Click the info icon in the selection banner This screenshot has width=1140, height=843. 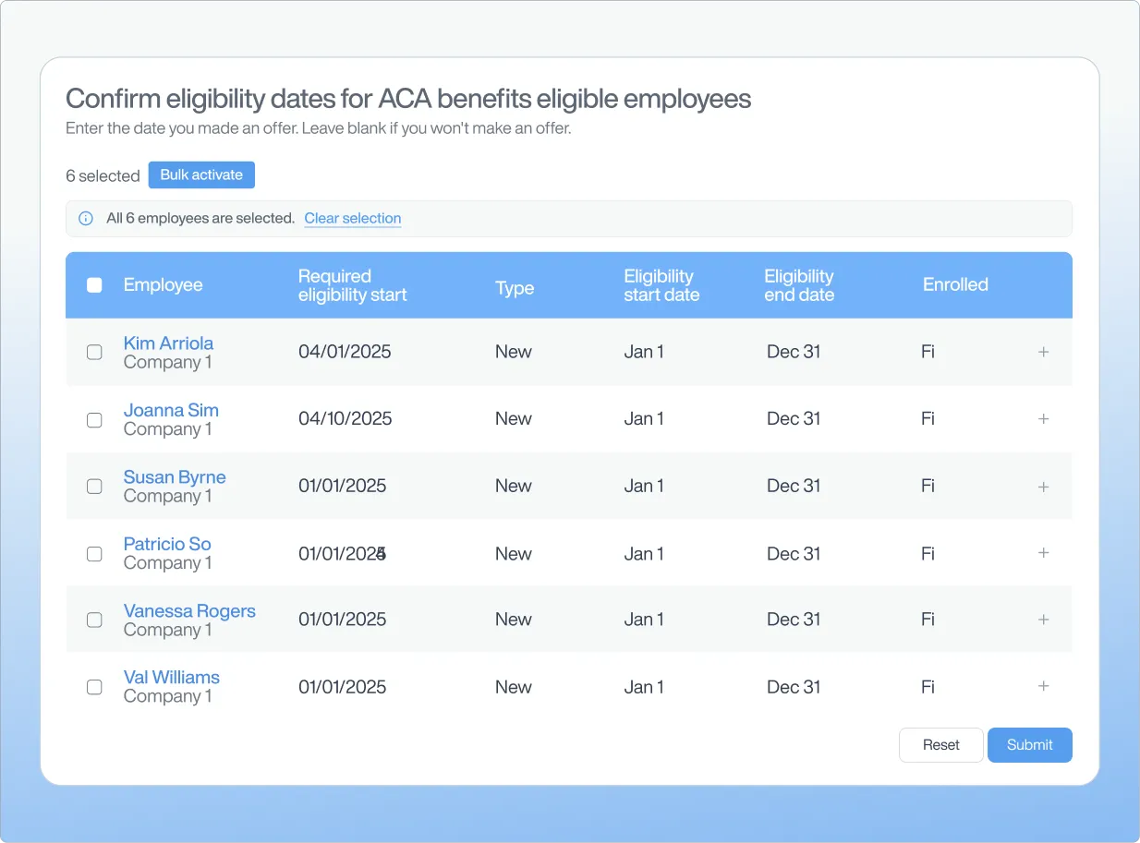point(86,219)
